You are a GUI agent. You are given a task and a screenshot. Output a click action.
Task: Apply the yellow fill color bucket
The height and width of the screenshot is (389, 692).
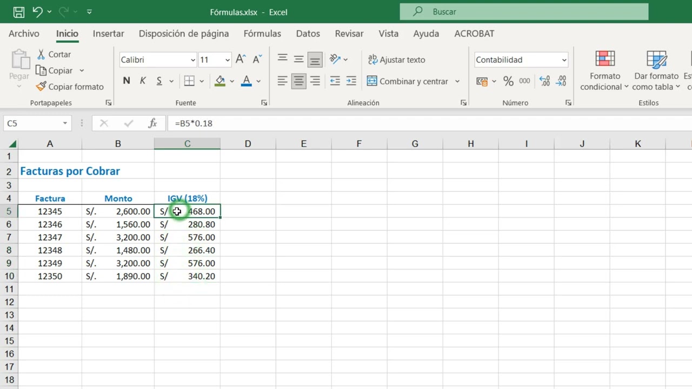[x=220, y=81]
